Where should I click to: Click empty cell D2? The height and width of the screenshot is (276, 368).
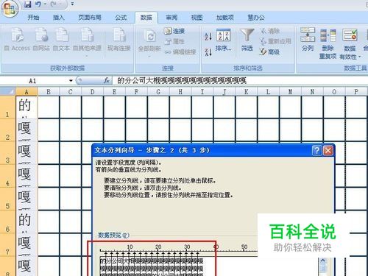[x=92, y=130]
